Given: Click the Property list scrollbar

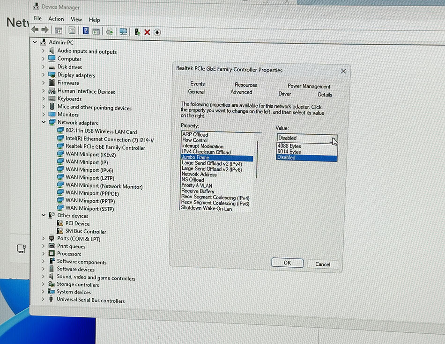Looking at the screenshot, I should [x=257, y=160].
